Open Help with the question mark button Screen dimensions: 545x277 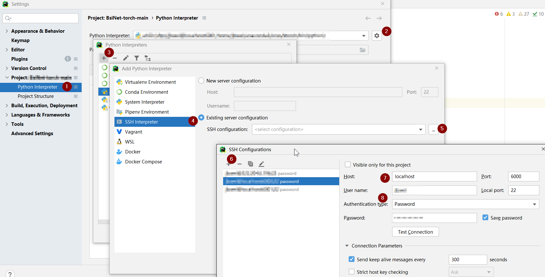click(10, 274)
